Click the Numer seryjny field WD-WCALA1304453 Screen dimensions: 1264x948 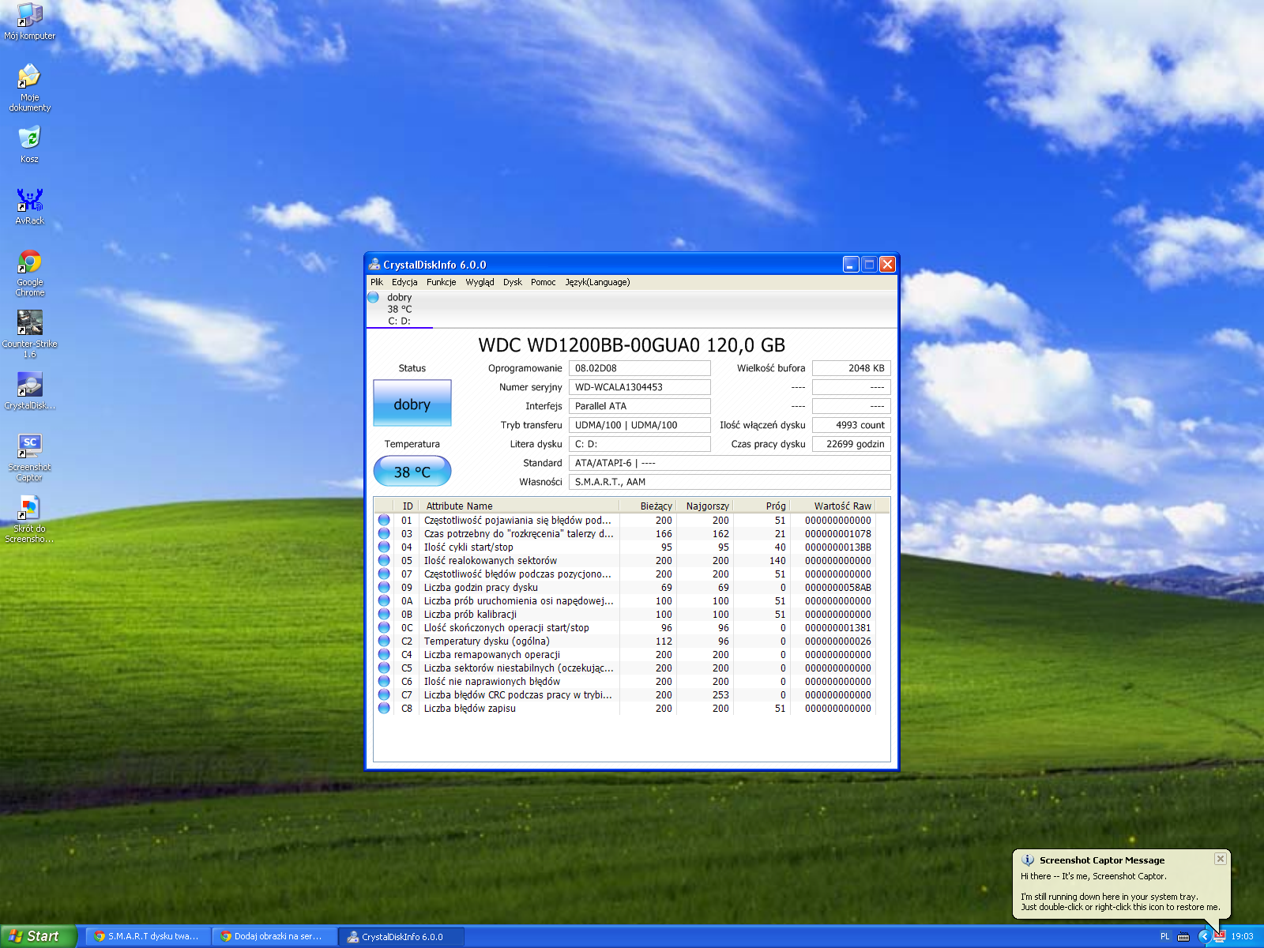[x=639, y=387]
